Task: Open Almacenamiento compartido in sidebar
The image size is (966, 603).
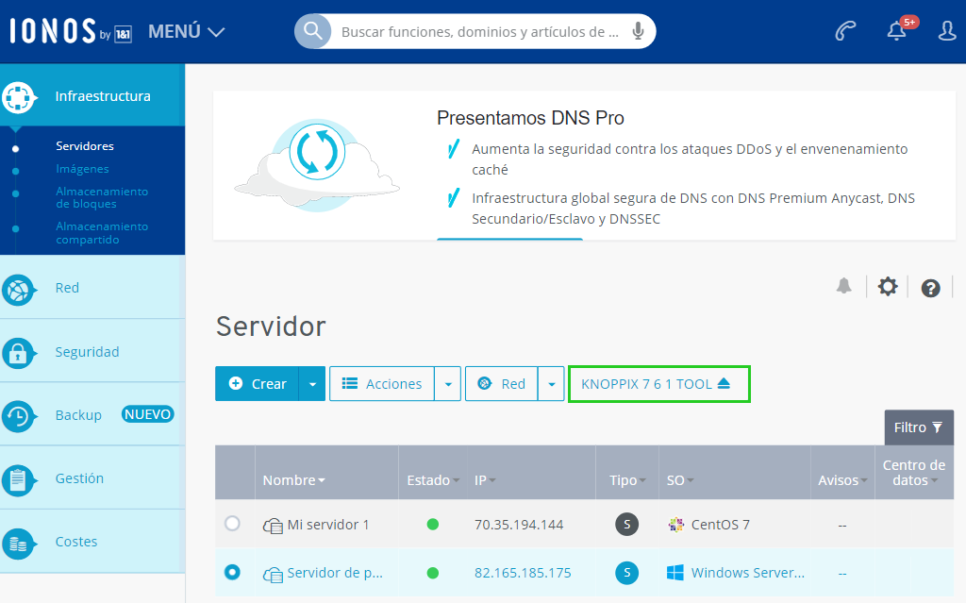Action: tap(102, 233)
